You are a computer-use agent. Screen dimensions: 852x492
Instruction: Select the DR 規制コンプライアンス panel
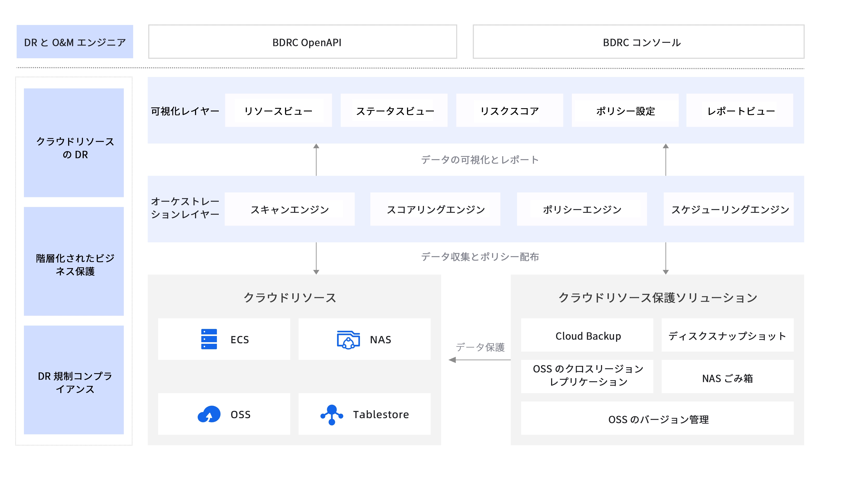coord(74,380)
